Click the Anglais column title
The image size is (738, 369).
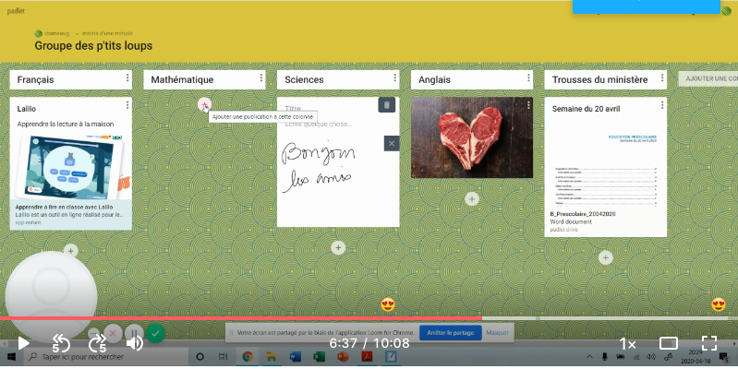tap(434, 79)
